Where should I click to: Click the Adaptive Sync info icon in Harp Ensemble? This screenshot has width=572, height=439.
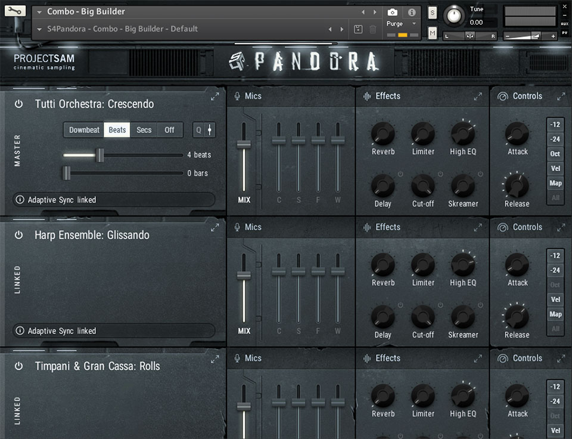[x=20, y=330]
